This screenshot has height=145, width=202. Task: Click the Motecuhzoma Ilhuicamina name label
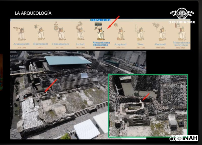[x=100, y=44]
